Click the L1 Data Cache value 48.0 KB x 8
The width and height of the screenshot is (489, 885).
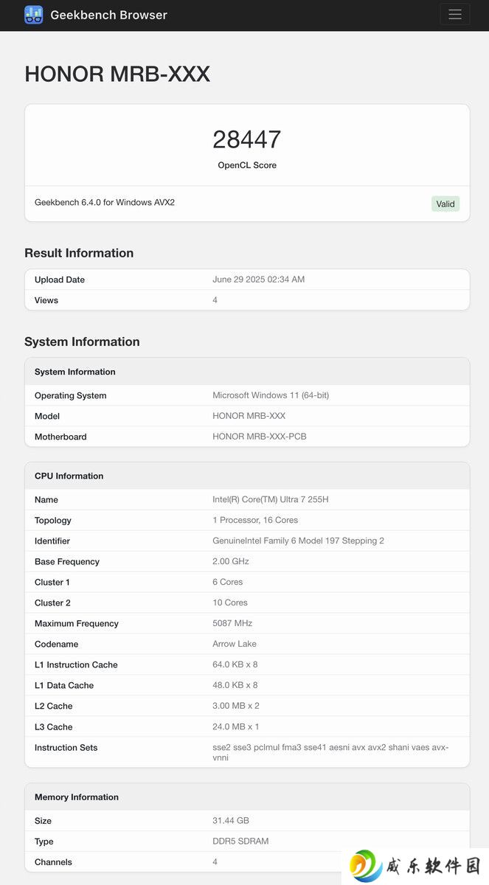[235, 685]
